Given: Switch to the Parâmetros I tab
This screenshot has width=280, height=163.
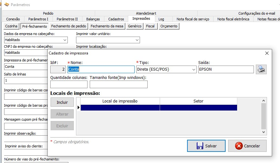Looking at the screenshot, I should coord(38,19).
